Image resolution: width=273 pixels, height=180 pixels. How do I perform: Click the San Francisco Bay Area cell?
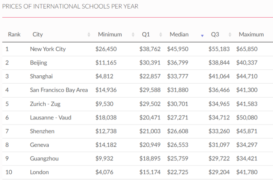[59, 90]
